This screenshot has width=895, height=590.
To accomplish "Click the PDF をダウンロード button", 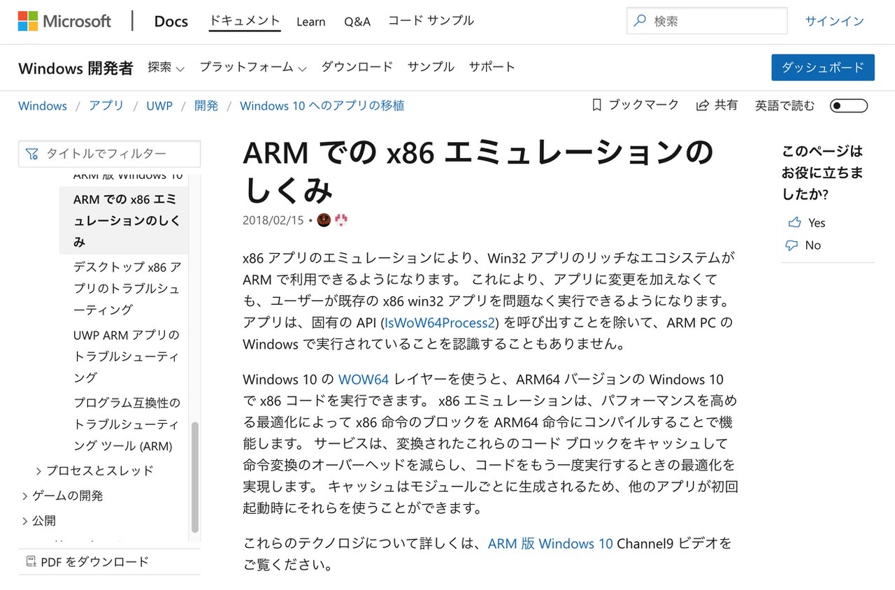I will point(87,561).
